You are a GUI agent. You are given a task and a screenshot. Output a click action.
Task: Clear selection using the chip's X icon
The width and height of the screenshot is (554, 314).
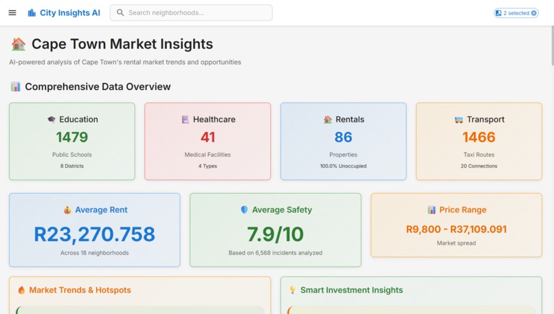(x=534, y=13)
